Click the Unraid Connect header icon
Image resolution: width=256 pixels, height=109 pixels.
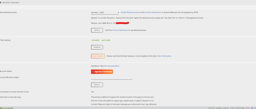pyautogui.click(x=1, y=3)
